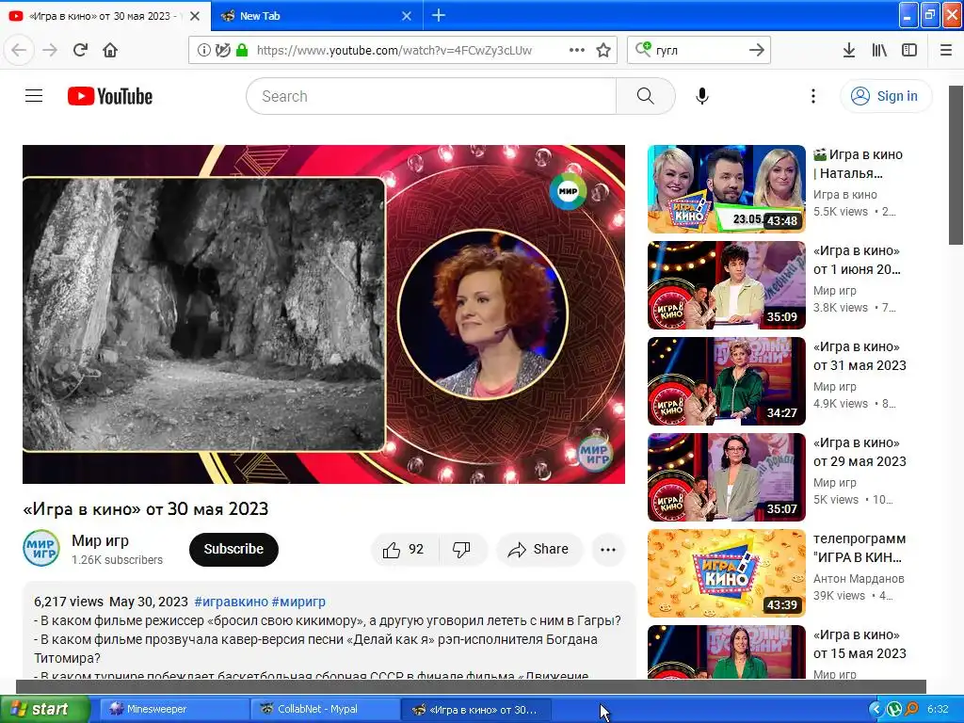Open more actions menu under the video
964x723 pixels.
pyautogui.click(x=608, y=550)
